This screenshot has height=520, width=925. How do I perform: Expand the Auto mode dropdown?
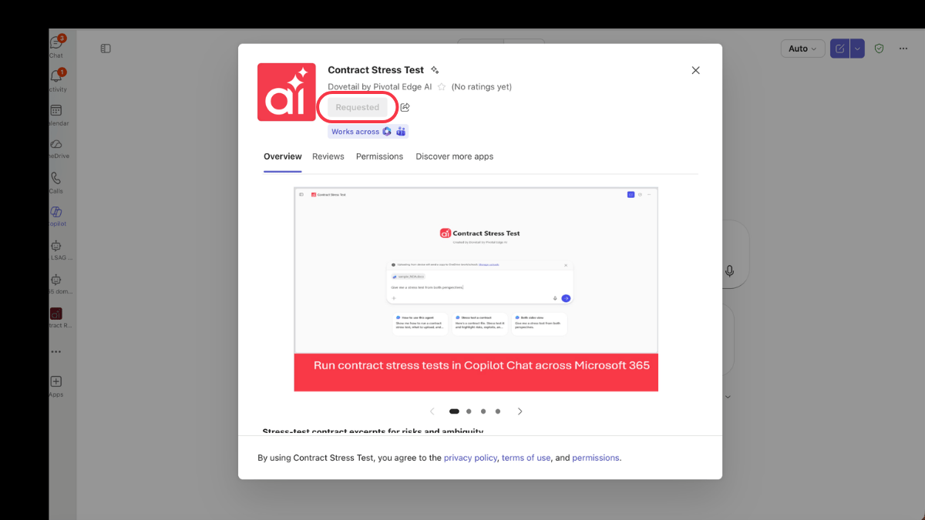[x=802, y=49]
